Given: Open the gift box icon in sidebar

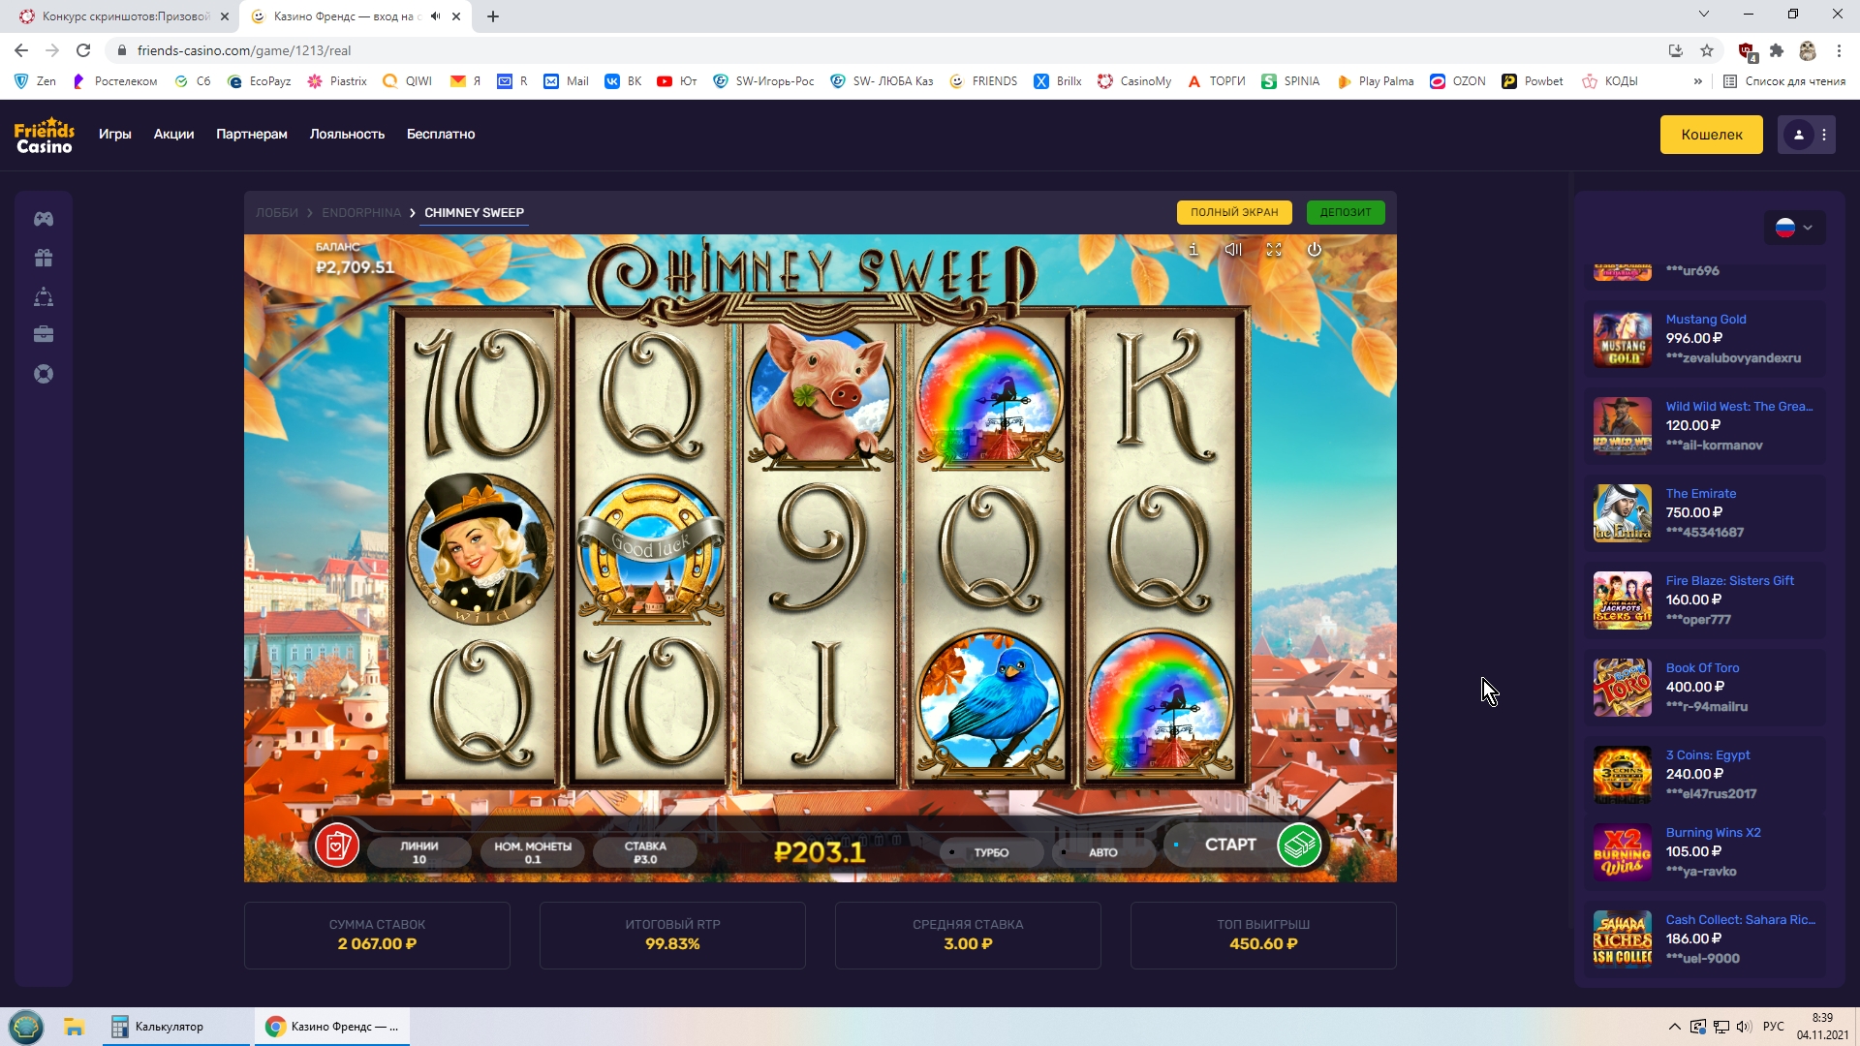Looking at the screenshot, I should click(44, 258).
